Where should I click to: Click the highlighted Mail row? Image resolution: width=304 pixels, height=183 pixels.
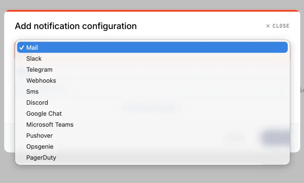pos(152,47)
